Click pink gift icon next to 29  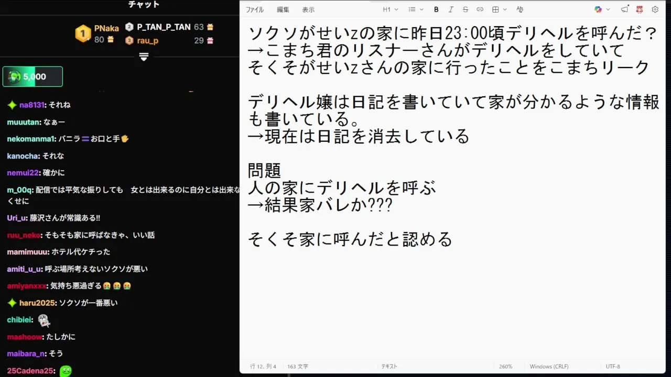point(210,40)
